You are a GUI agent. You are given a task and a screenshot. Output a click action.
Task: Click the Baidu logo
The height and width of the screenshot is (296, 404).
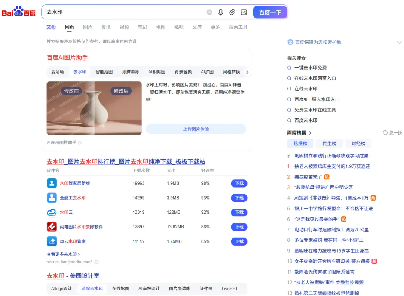(x=19, y=12)
